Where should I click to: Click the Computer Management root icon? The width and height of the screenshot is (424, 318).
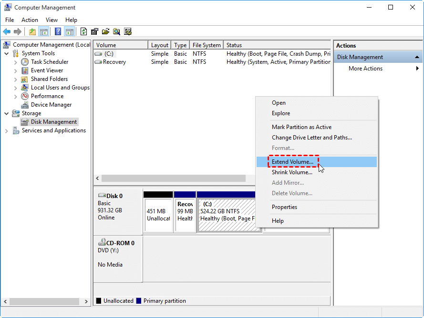(x=7, y=45)
